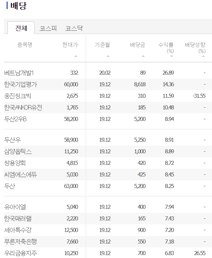
Task: Open stock 베트남개발1
Action: (x=19, y=73)
